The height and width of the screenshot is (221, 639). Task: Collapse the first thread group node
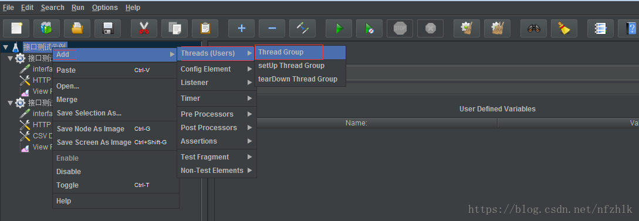(x=10, y=59)
